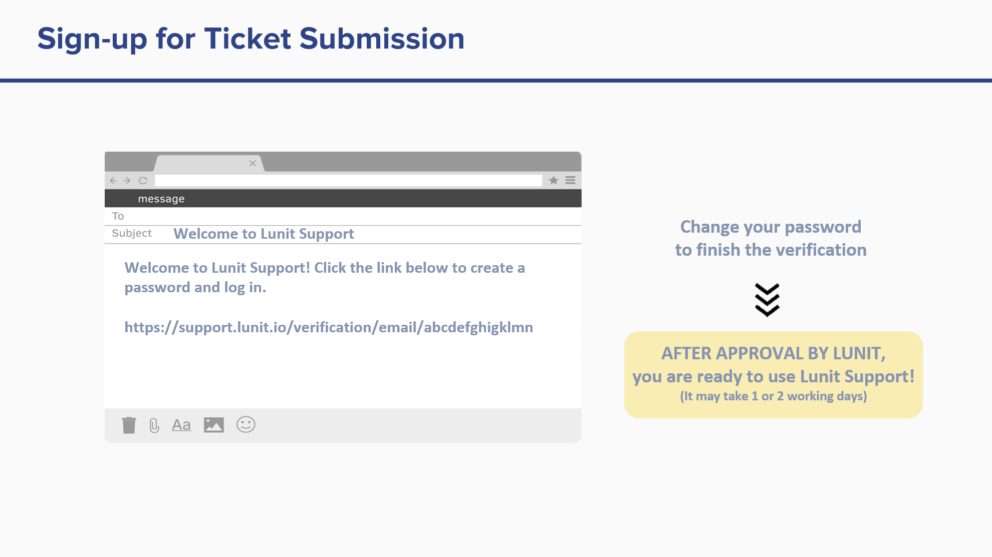Close the browser tab
This screenshot has height=557, width=992.
point(253,163)
